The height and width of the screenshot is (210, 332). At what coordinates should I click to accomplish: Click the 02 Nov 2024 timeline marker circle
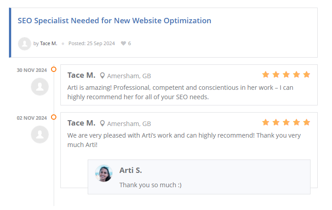54,117
